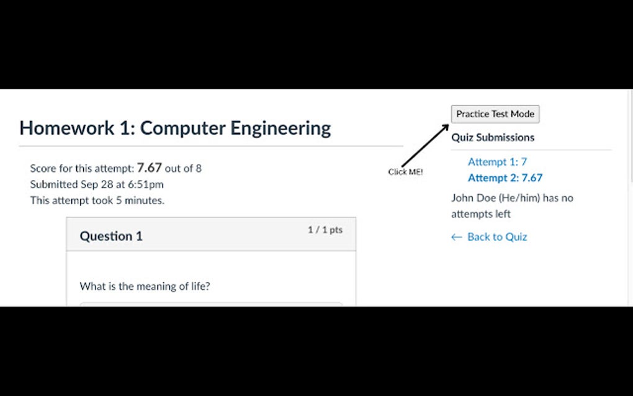Select the answer box below the question
The image size is (633, 396).
click(211, 305)
